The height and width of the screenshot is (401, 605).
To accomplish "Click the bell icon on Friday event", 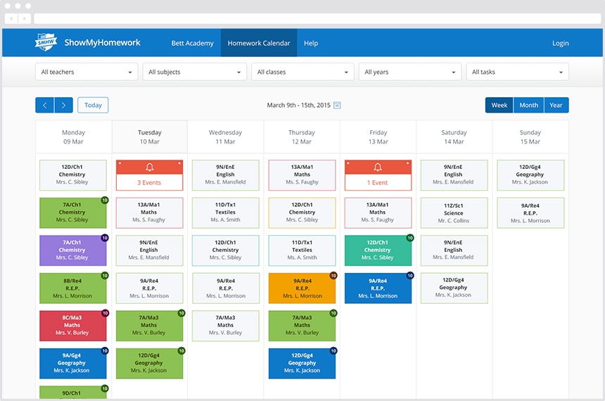I will coord(378,167).
